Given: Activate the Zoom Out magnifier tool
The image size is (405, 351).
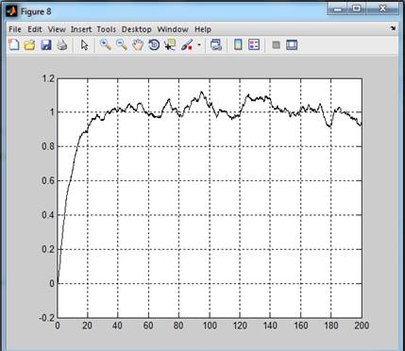Looking at the screenshot, I should pos(122,45).
